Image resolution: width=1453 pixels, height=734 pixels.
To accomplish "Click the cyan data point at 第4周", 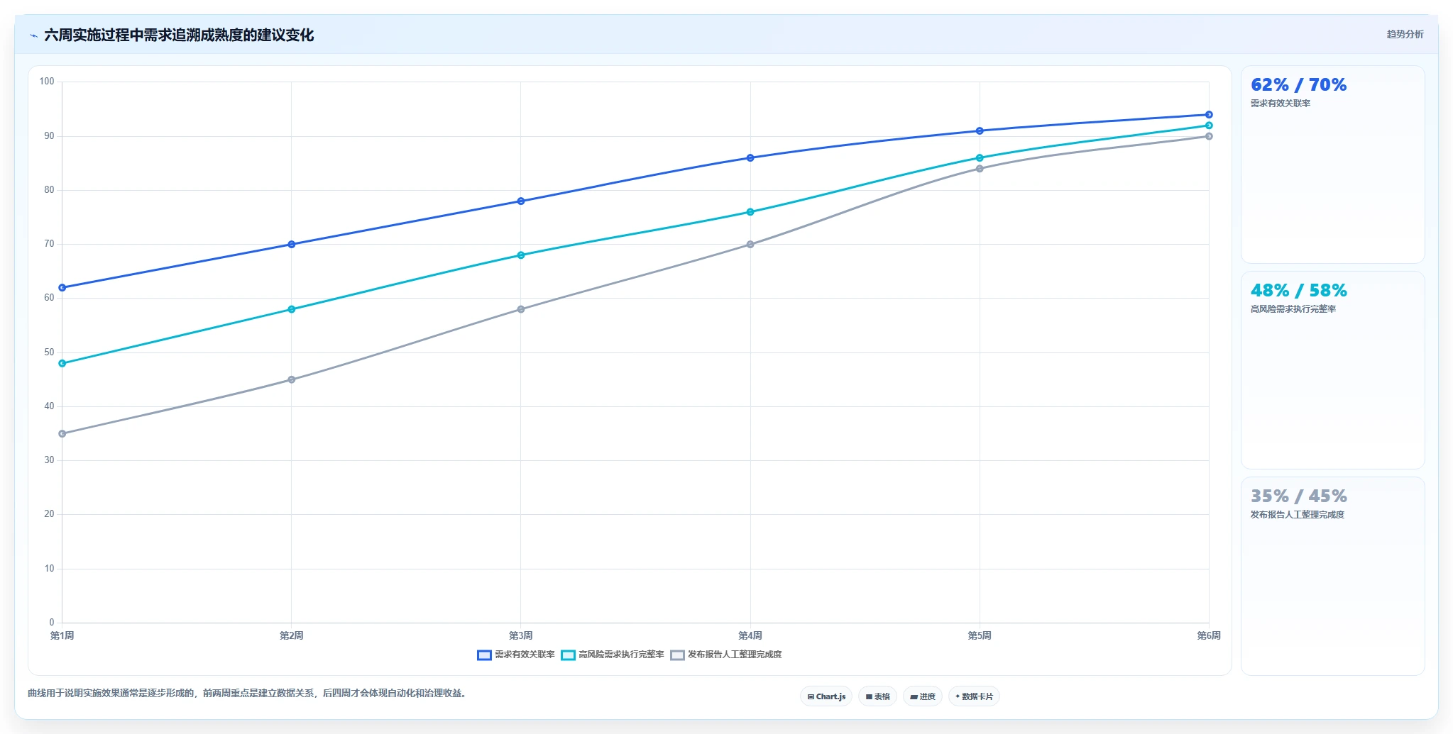I will [x=750, y=212].
